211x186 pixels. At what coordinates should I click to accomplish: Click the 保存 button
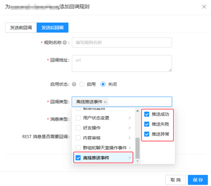(198, 180)
